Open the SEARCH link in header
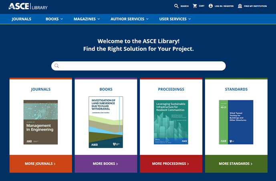This screenshot has width=276, height=181. [x=185, y=6]
